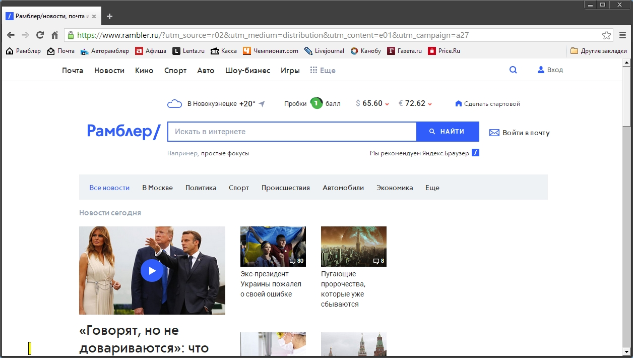Open the Экс-президент Украины news thumbnail
This screenshot has height=358, width=633.
273,247
